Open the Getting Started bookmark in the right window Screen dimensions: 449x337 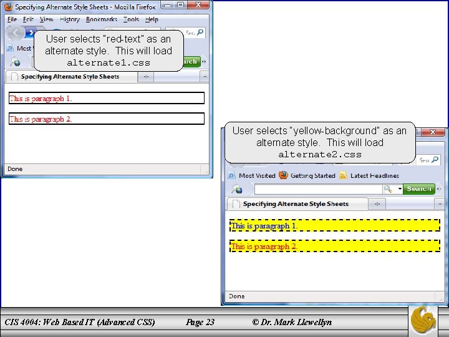click(x=312, y=175)
